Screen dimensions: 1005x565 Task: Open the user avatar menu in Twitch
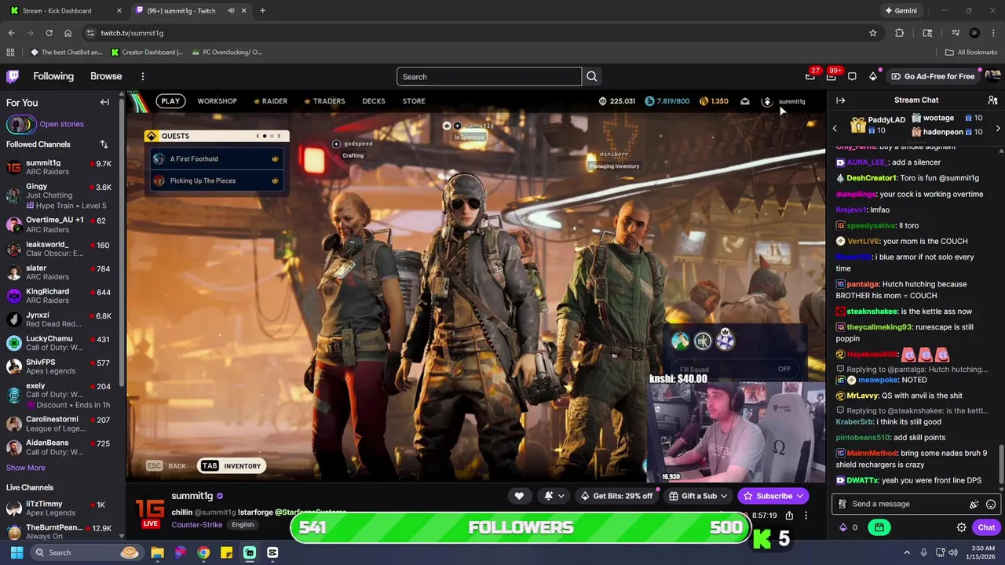pos(992,76)
